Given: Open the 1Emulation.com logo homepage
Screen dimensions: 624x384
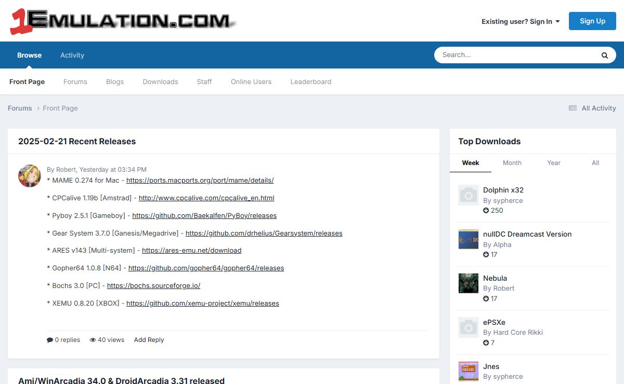Looking at the screenshot, I should coord(123,21).
